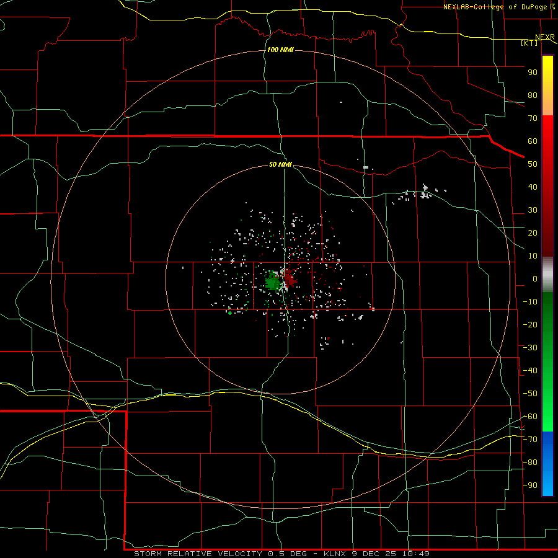Click the -10 value on velocity scale
The image size is (558, 558).
pos(530,302)
